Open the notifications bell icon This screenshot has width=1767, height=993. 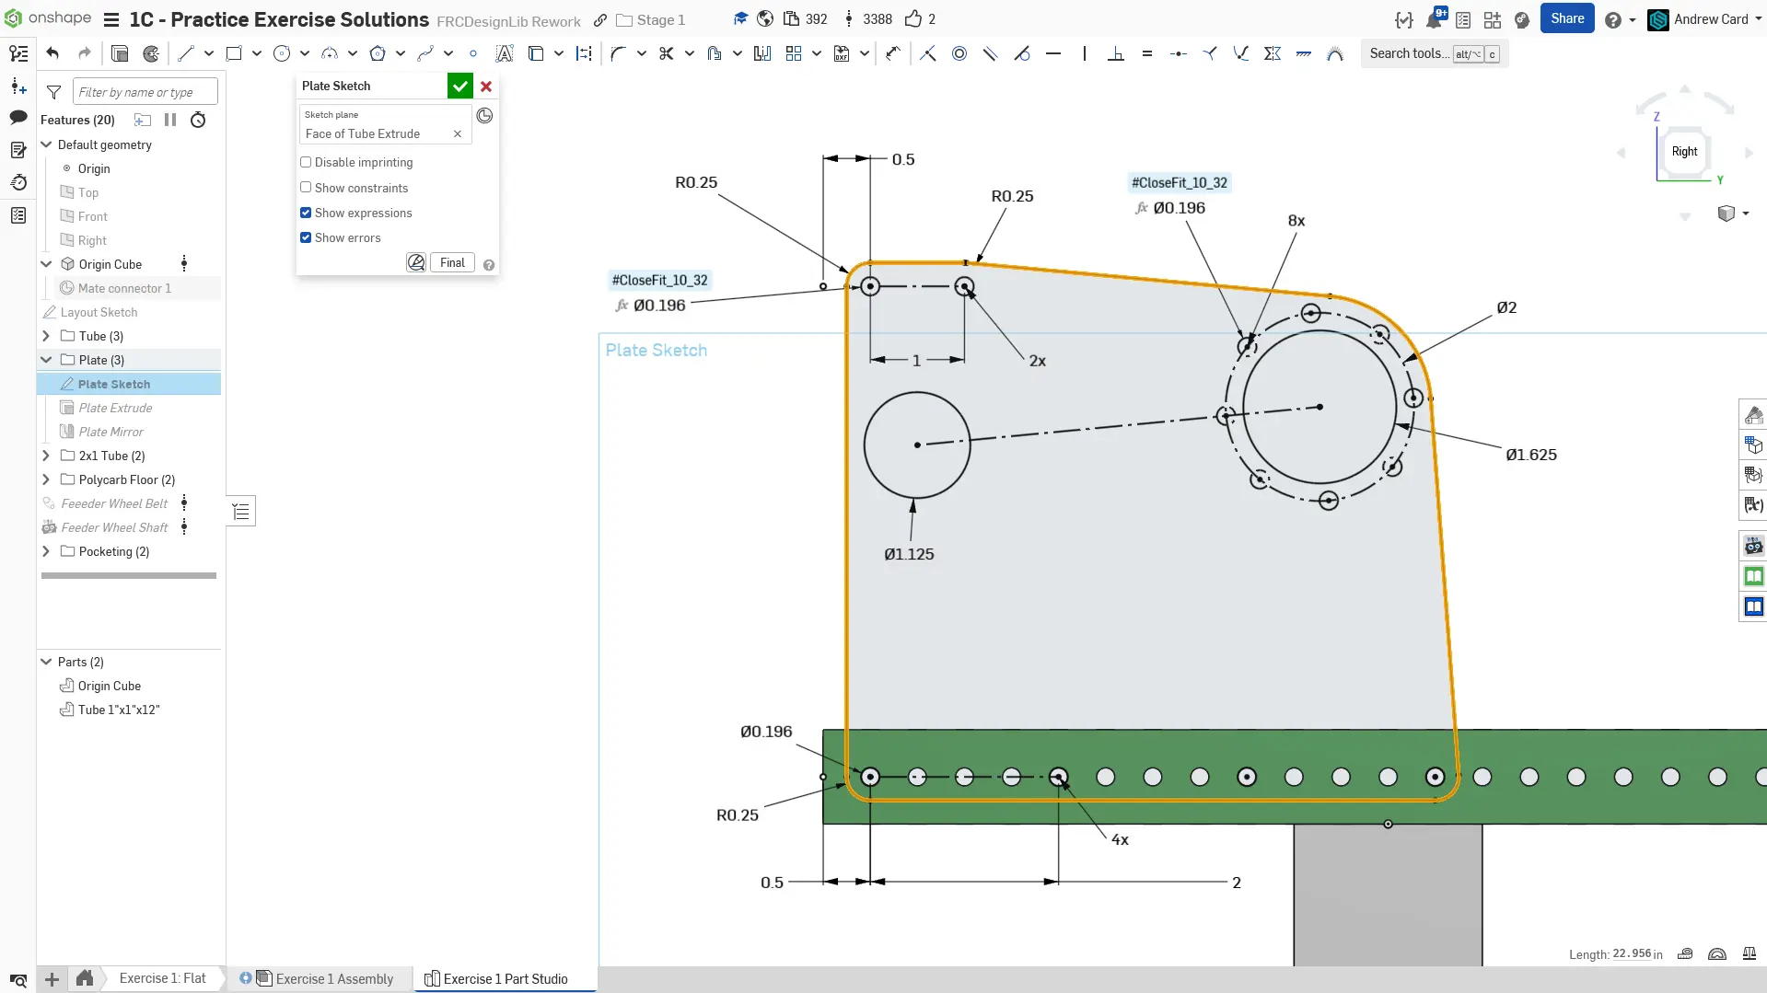point(1434,19)
